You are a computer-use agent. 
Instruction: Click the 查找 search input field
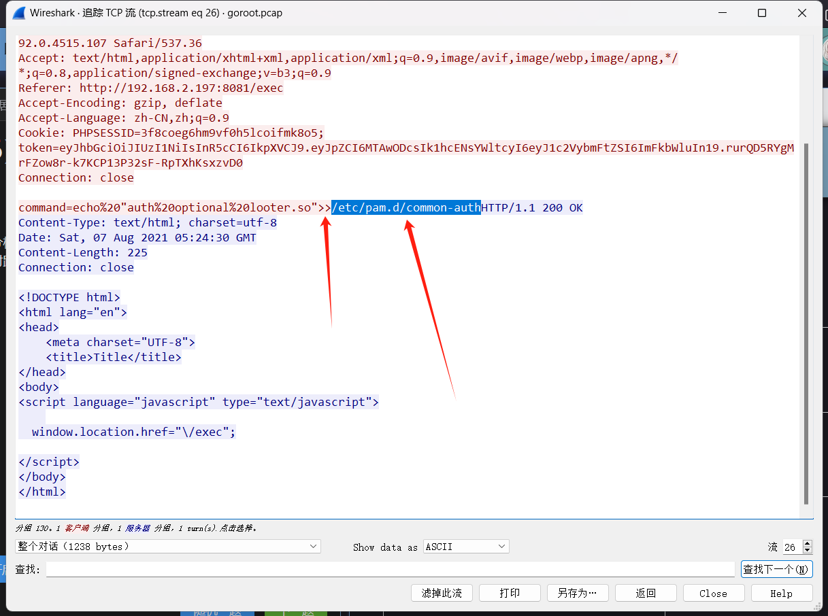pos(391,569)
